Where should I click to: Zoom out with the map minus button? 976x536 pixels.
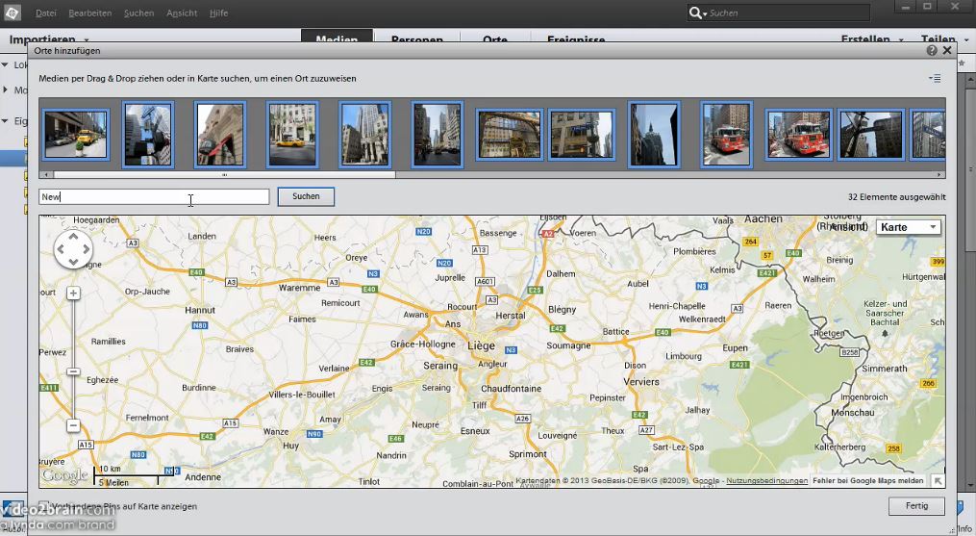pos(73,425)
